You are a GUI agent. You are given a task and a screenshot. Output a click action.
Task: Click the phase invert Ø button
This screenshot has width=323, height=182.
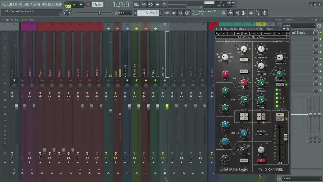[261, 161]
